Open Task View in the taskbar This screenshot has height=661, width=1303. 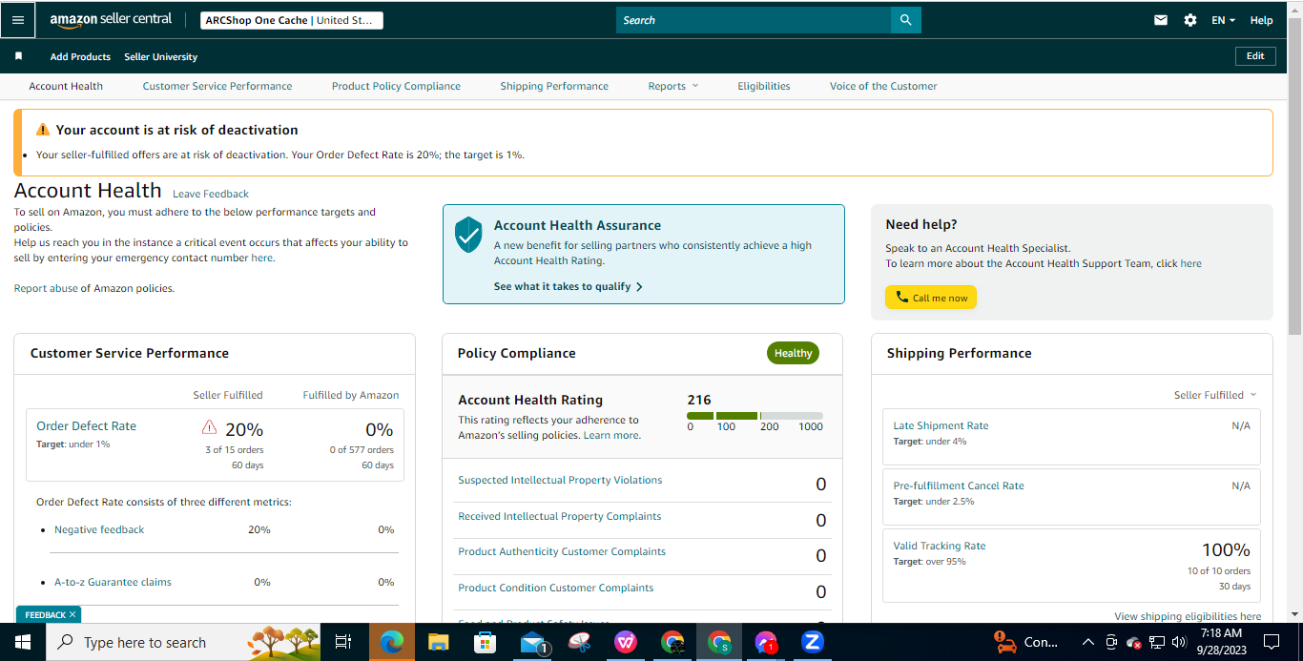pyautogui.click(x=344, y=642)
